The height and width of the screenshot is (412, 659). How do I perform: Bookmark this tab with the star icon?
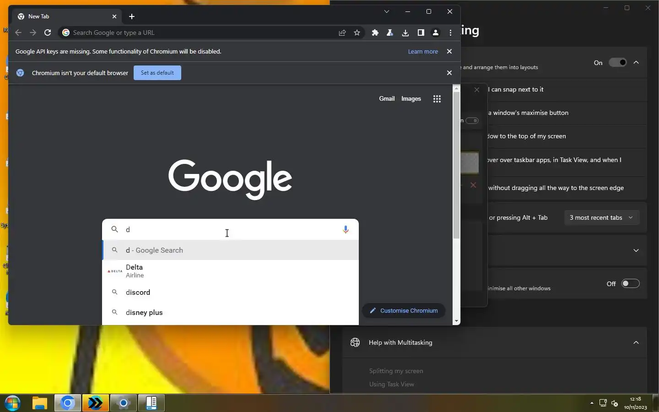point(357,33)
